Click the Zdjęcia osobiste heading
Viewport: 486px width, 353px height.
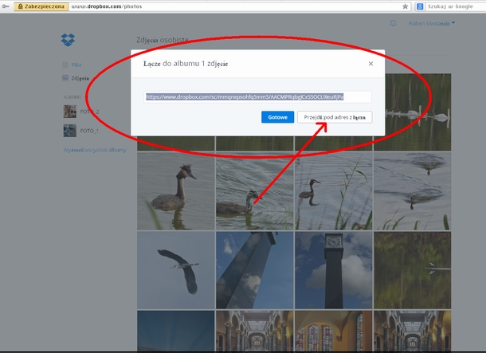tap(163, 40)
